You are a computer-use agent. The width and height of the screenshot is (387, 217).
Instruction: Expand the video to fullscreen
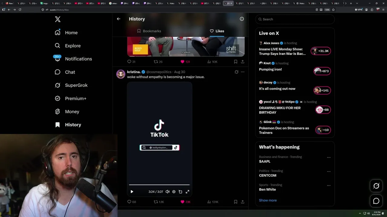(187, 192)
